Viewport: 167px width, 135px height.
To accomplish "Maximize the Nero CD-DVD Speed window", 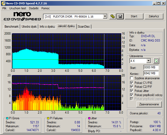I will click(x=159, y=3).
